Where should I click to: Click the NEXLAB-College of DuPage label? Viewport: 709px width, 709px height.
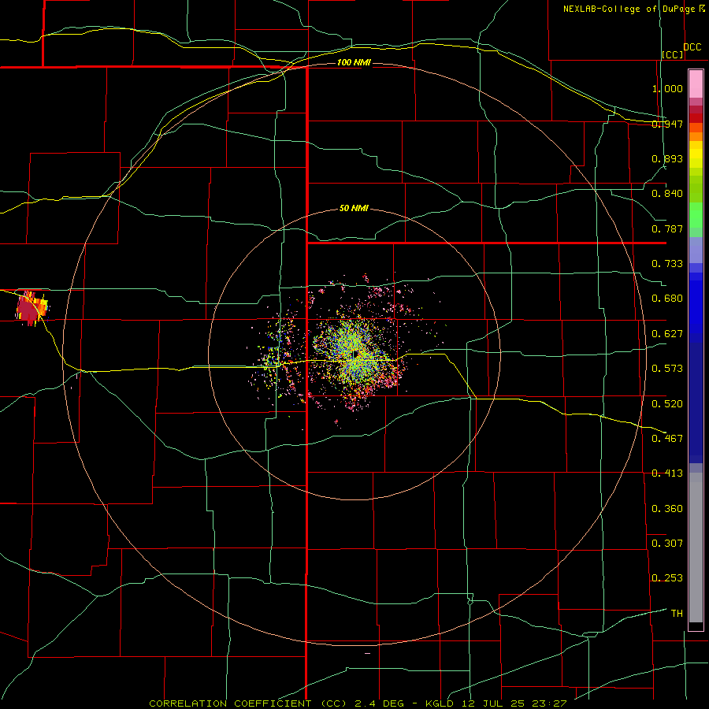pyautogui.click(x=629, y=9)
